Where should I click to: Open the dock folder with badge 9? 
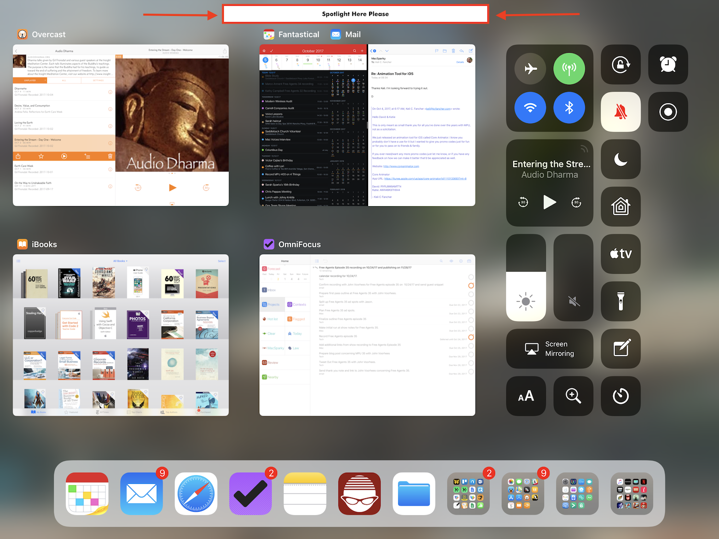pos(523,493)
